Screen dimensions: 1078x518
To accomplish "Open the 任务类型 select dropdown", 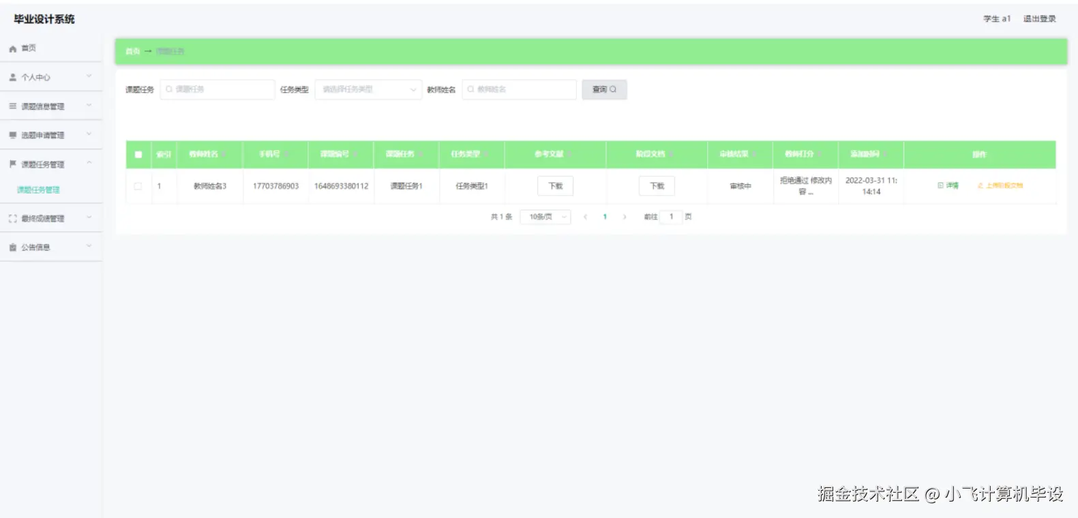I will (x=368, y=89).
